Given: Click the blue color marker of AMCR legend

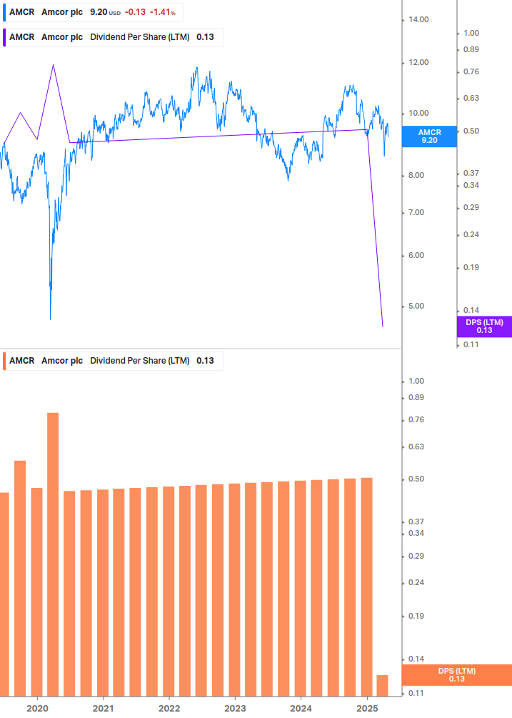Looking at the screenshot, I should [4, 12].
